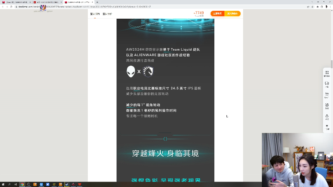
Task: Click the Team Liquid horse logo
Action: [x=148, y=71]
